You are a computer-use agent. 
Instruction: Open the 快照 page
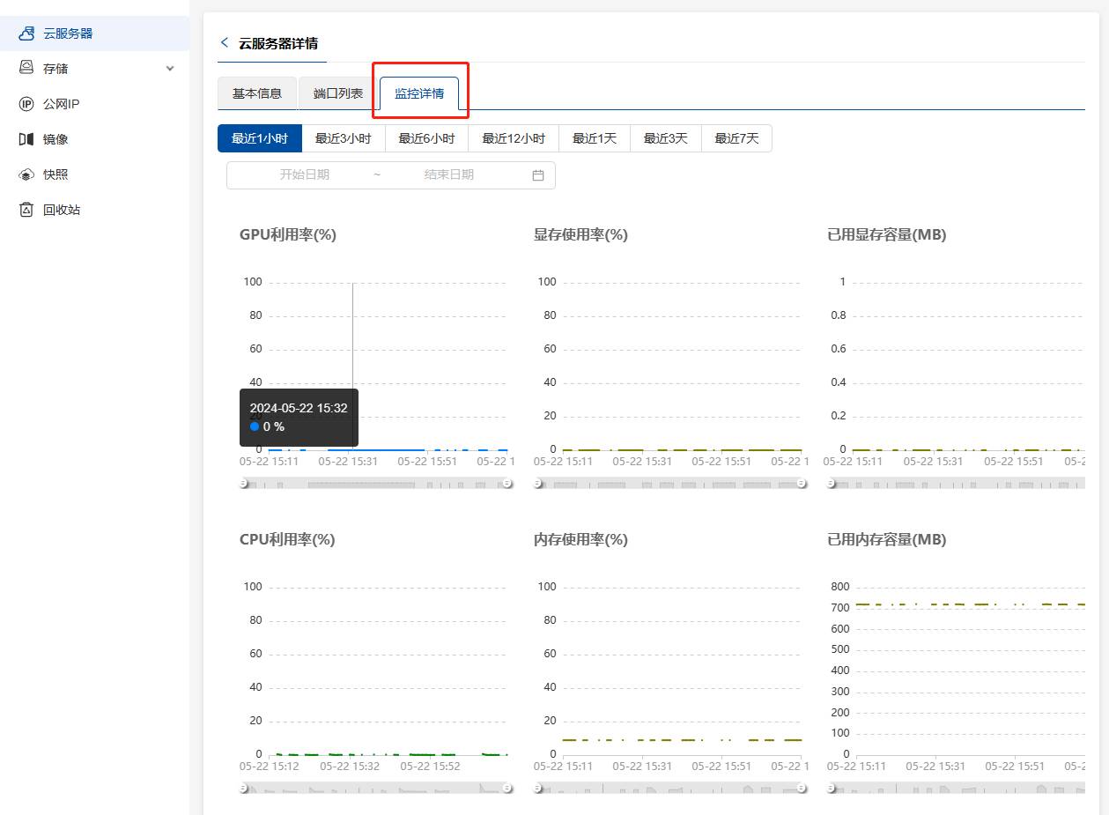[94, 174]
